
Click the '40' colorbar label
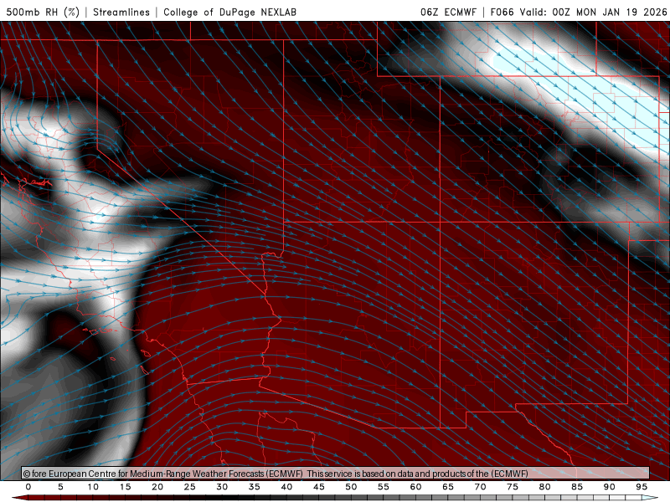(286, 487)
